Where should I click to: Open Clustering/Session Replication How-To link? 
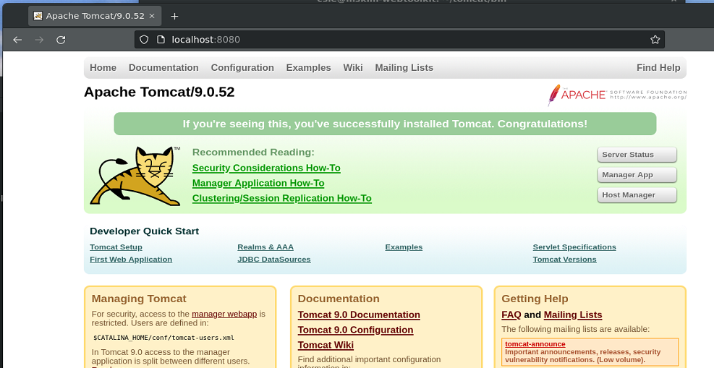[x=282, y=198]
